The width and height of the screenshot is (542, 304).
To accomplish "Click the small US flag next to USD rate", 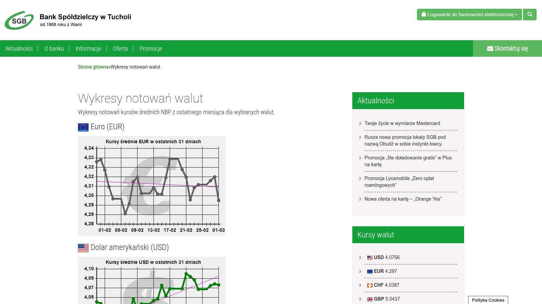I will (x=370, y=258).
